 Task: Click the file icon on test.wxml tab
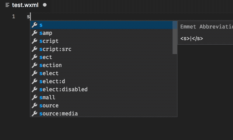7,5
